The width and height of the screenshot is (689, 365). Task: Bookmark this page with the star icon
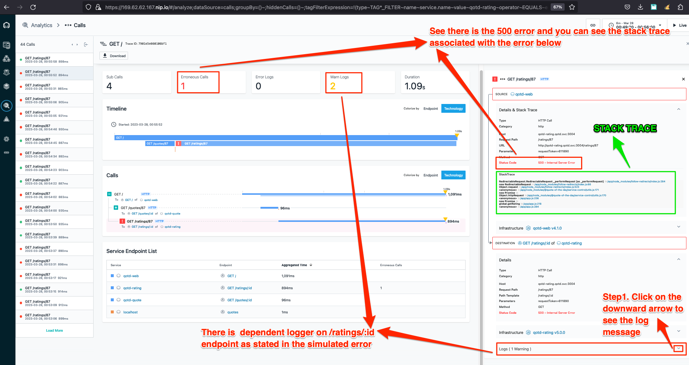572,7
